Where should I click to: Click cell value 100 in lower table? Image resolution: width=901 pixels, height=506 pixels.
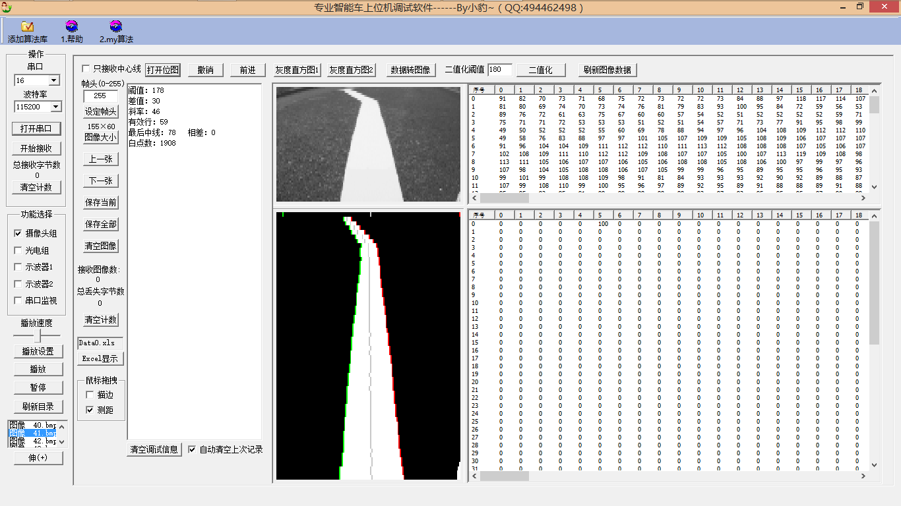click(603, 224)
